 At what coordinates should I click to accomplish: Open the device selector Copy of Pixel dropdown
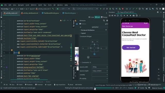pos(85,9)
